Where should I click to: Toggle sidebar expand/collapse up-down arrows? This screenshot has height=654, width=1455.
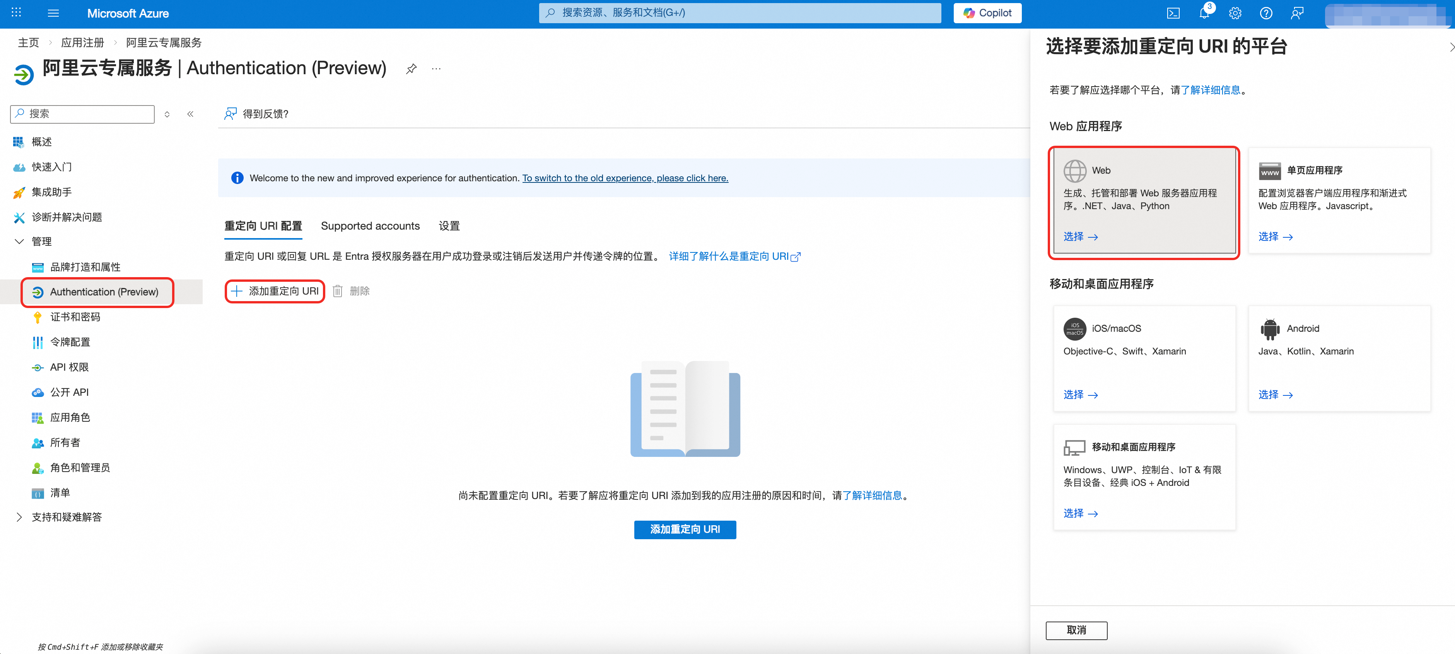167,114
